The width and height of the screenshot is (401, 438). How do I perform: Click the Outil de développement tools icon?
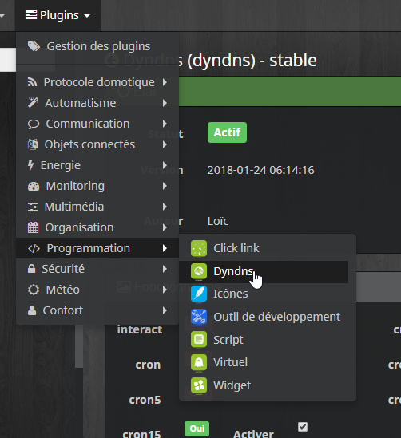(x=199, y=317)
